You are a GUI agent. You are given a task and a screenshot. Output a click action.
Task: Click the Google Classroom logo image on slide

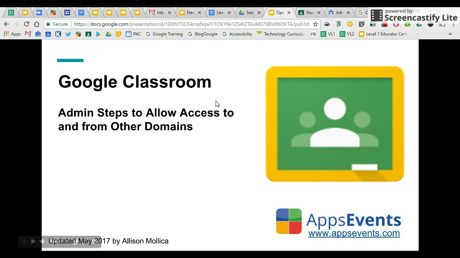click(335, 124)
